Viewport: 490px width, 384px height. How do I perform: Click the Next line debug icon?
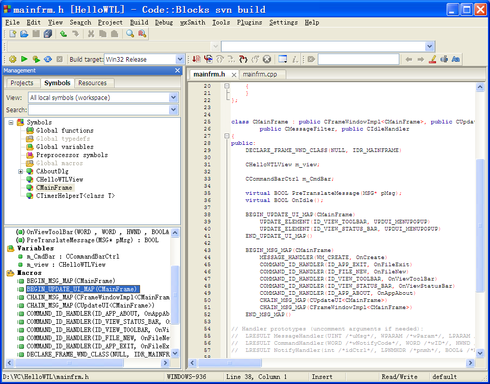pos(220,59)
